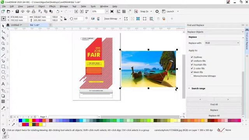
Task: Click the Export icon
Action: 82,11
